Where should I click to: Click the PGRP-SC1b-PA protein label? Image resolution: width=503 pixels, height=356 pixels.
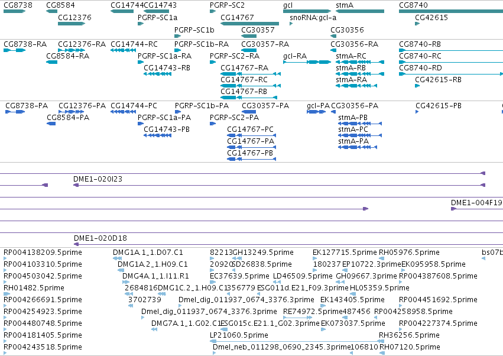click(202, 106)
